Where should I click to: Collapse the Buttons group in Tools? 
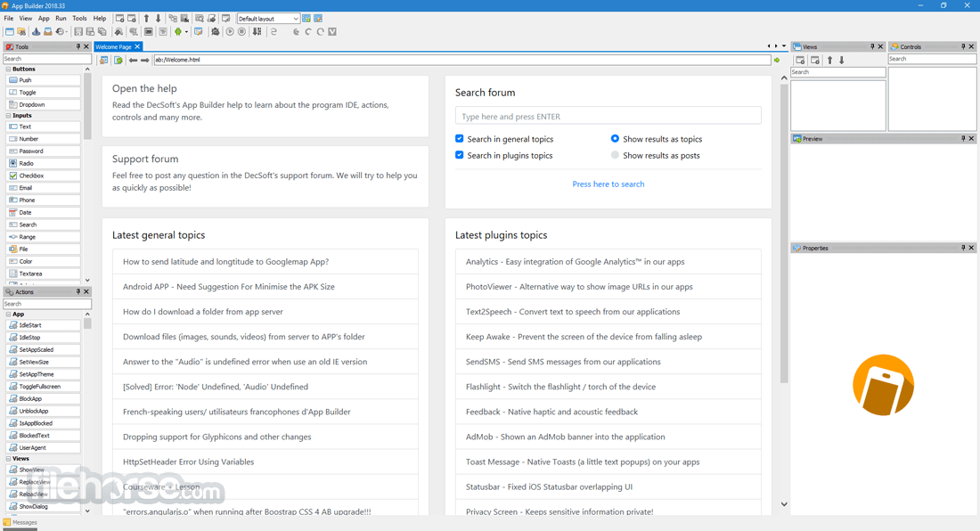tap(8, 69)
